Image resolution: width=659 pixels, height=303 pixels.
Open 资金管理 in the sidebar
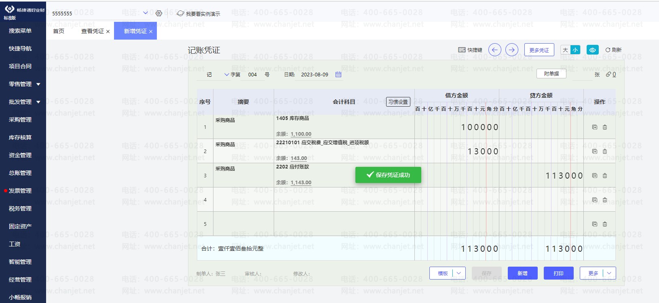click(x=20, y=155)
